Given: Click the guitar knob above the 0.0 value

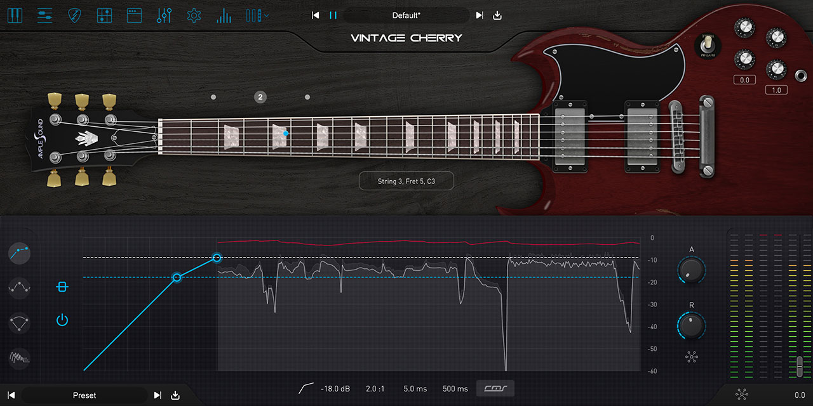Looking at the screenshot, I should 744,59.
